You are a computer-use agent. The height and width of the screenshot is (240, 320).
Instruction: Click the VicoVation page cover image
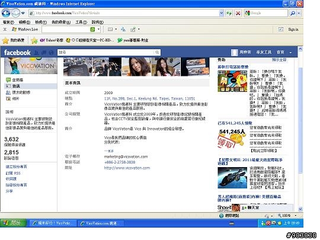(31, 66)
